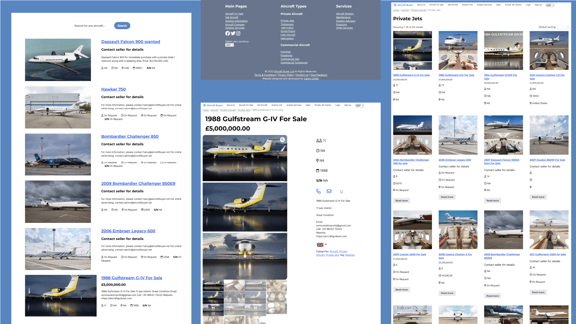Image resolution: width=576 pixels, height=324 pixels.
Task: Click Financing link in footer Services
Action: [341, 25]
